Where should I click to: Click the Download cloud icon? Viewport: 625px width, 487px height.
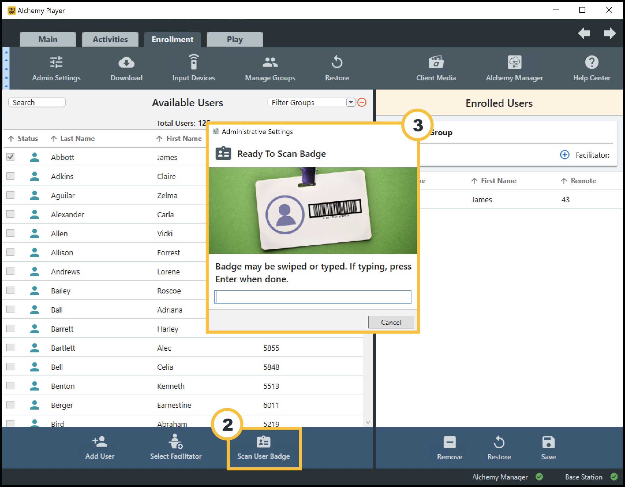pos(126,62)
